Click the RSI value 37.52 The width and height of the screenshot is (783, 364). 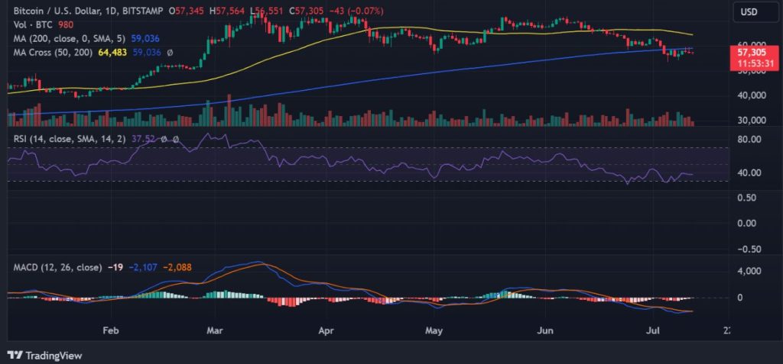tap(143, 139)
